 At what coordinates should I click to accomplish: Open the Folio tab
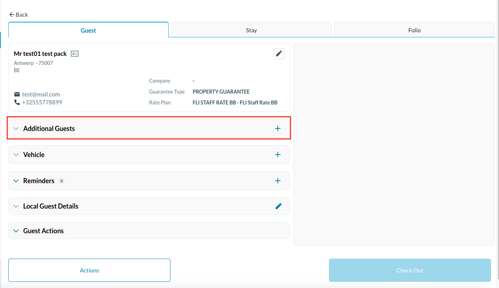414,30
